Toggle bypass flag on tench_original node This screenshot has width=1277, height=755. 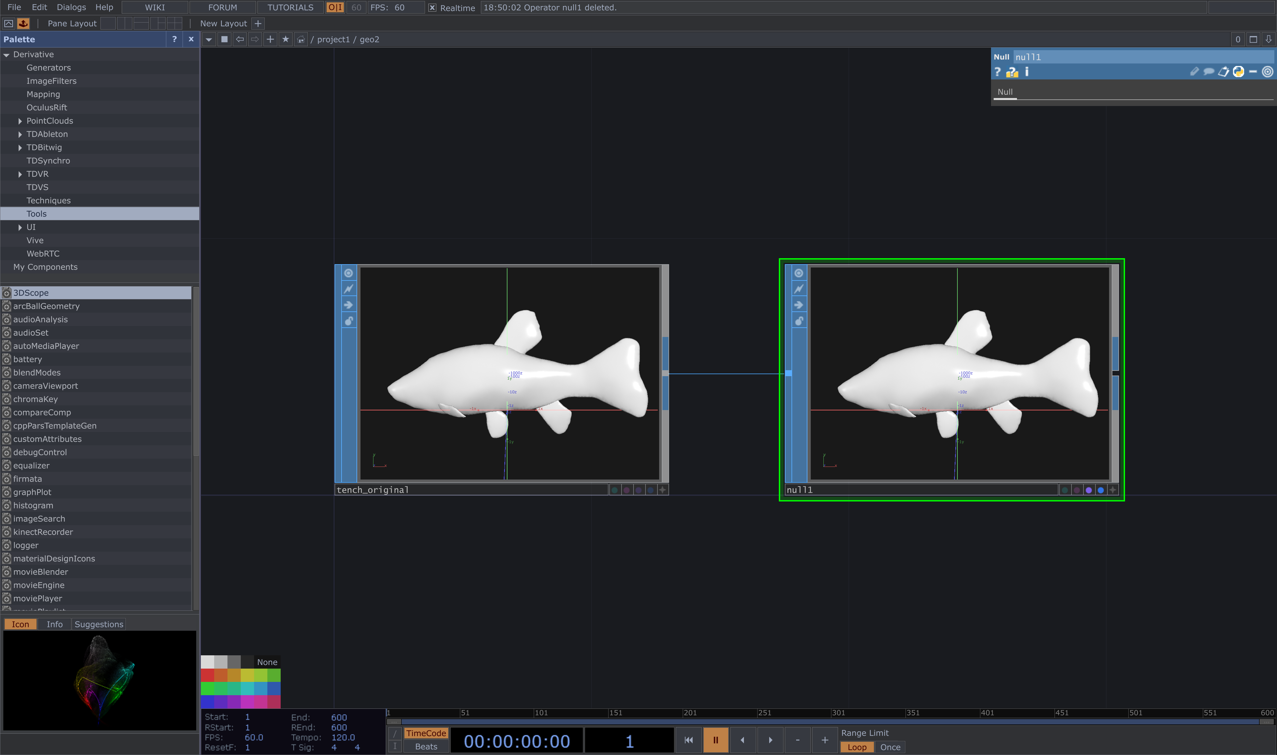click(348, 289)
